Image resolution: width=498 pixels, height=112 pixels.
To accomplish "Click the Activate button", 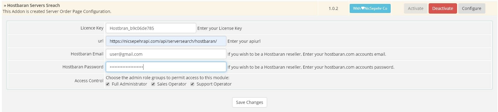I will tap(415, 8).
